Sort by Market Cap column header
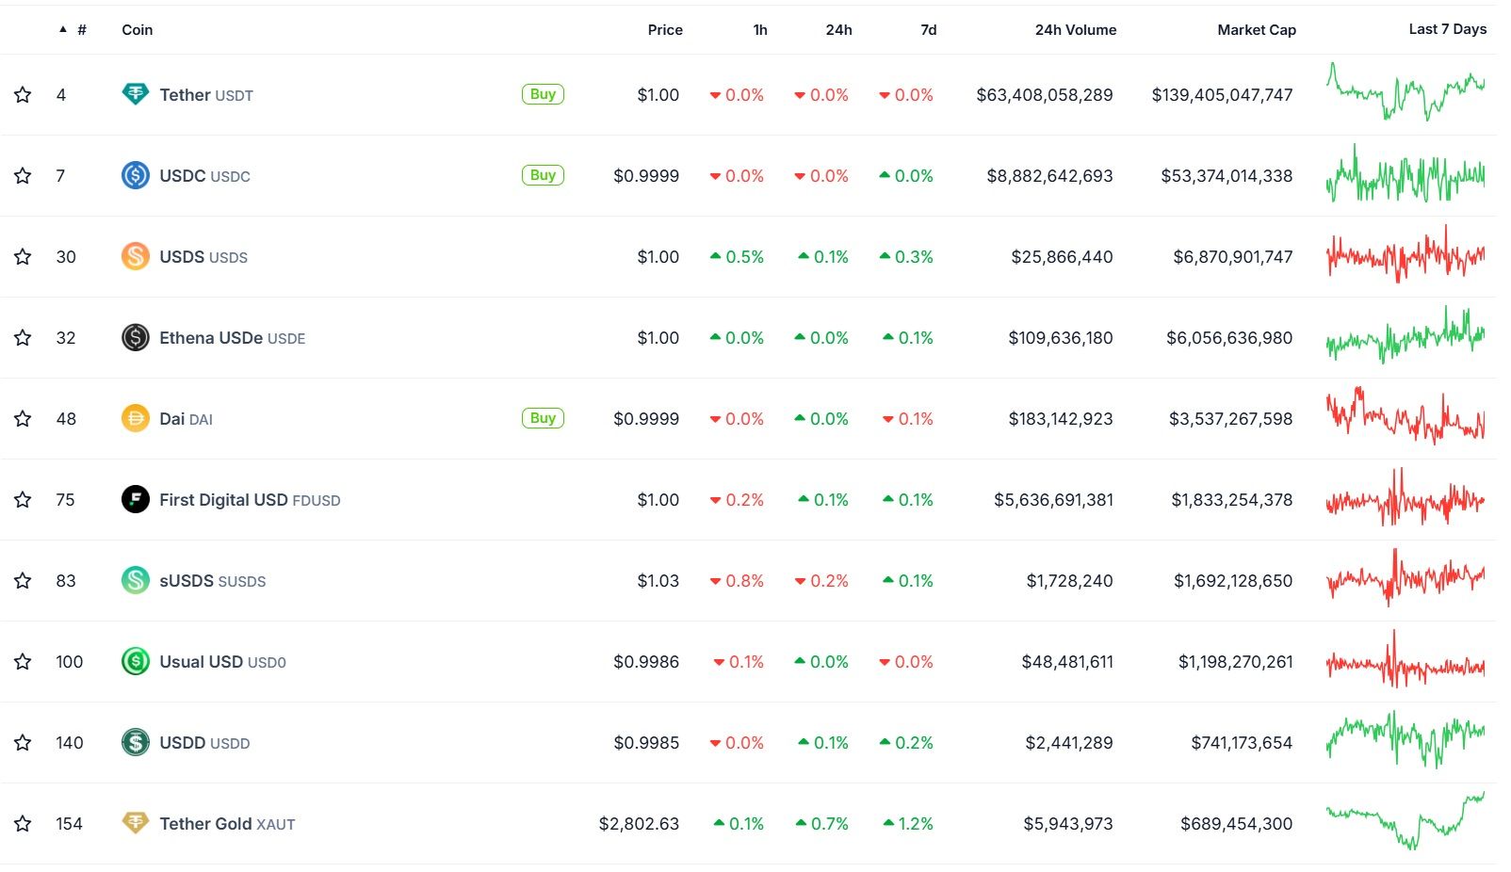1511x872 pixels. click(x=1257, y=29)
